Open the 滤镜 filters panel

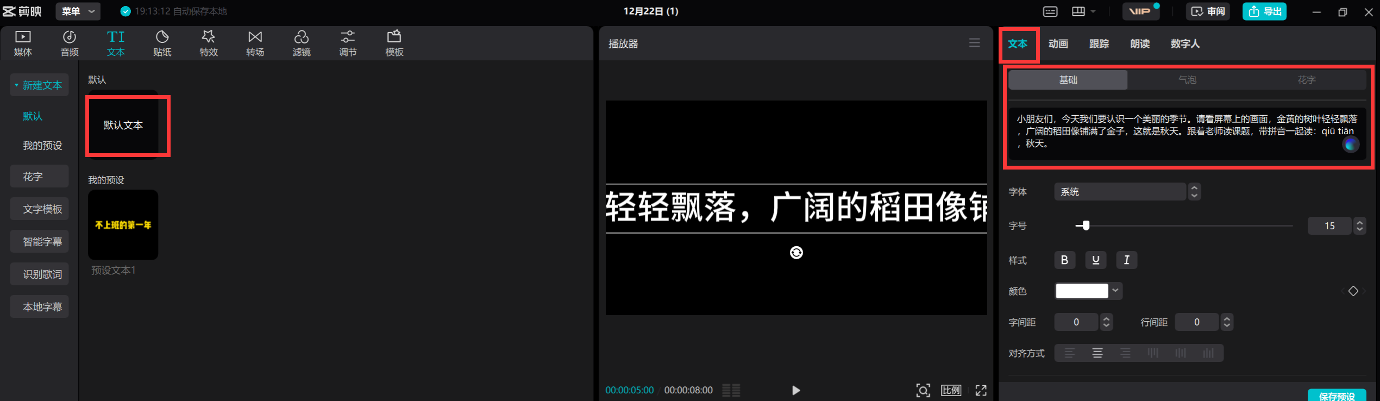click(302, 43)
